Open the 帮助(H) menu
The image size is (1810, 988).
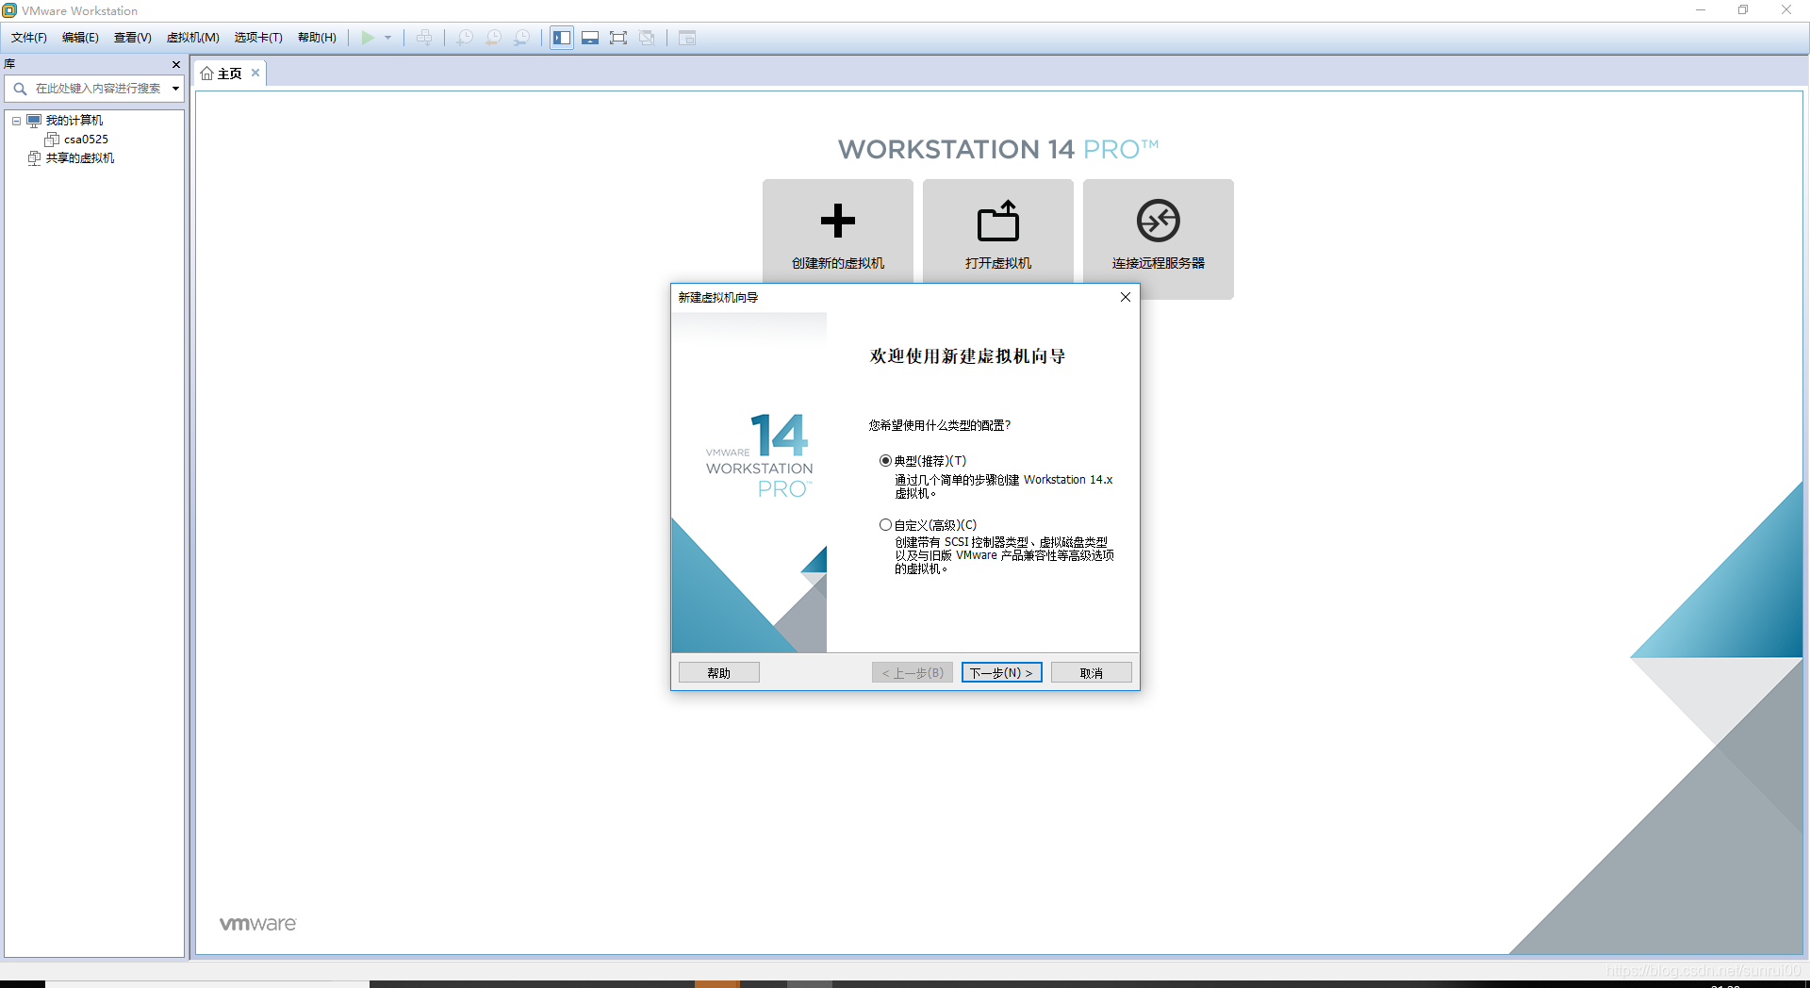[317, 38]
